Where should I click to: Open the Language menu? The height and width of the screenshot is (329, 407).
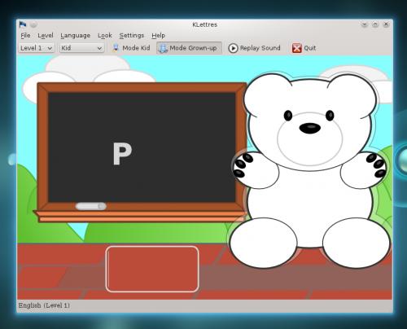coord(75,36)
